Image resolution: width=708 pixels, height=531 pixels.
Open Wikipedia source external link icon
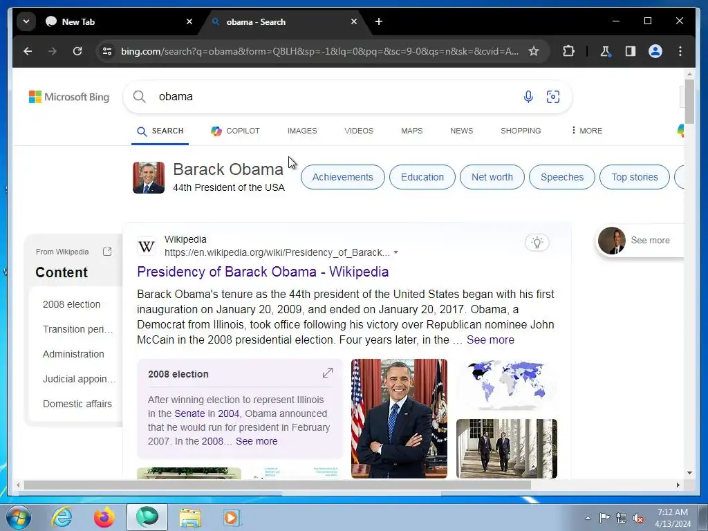pyautogui.click(x=107, y=252)
